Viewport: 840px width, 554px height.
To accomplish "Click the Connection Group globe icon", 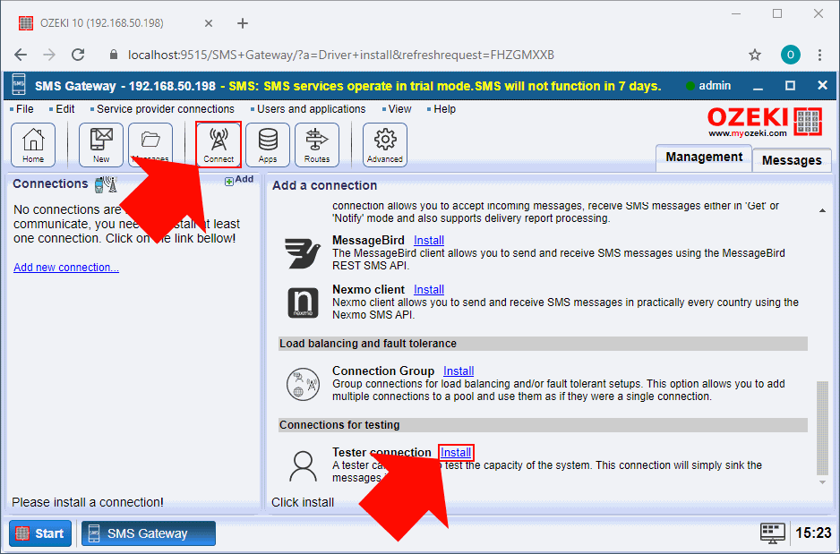I will (303, 384).
